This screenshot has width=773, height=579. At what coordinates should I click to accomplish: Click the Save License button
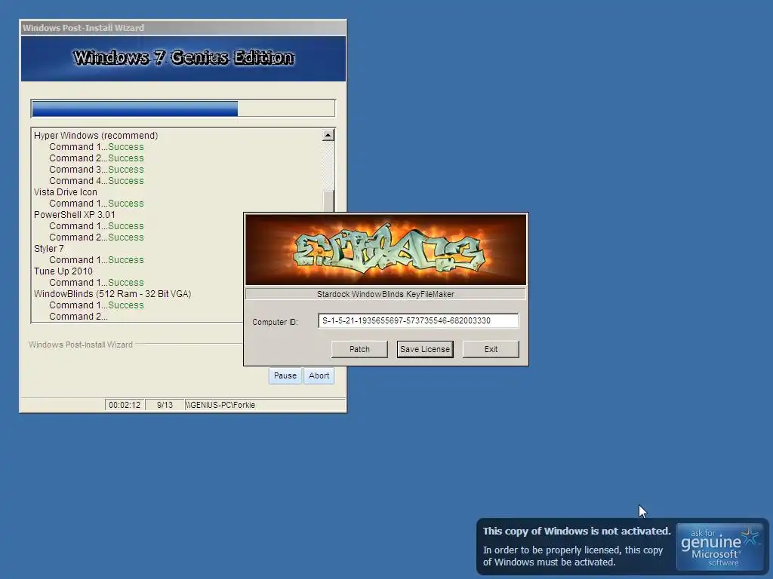tap(425, 349)
